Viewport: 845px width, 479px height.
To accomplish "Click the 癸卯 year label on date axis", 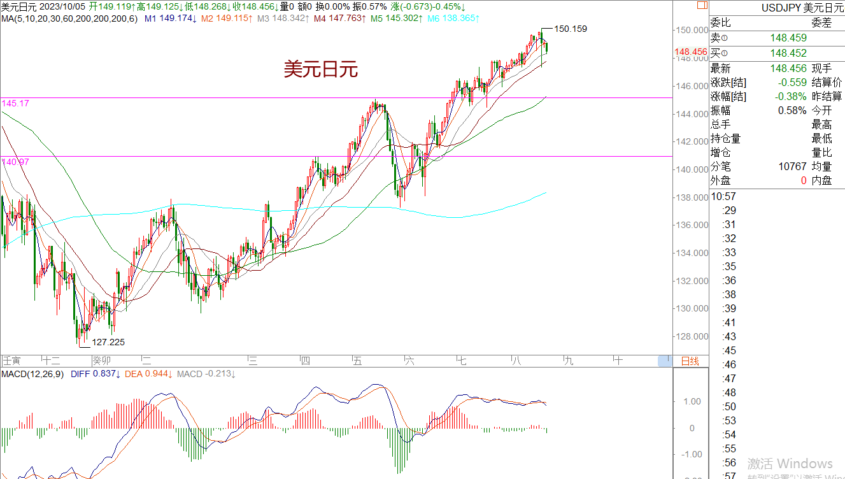I will pyautogui.click(x=101, y=361).
